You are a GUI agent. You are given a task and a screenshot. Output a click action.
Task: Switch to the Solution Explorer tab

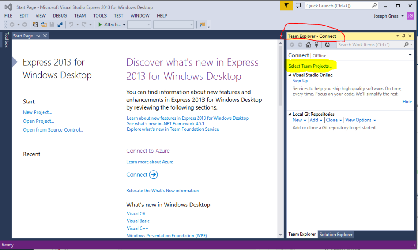tap(336, 235)
